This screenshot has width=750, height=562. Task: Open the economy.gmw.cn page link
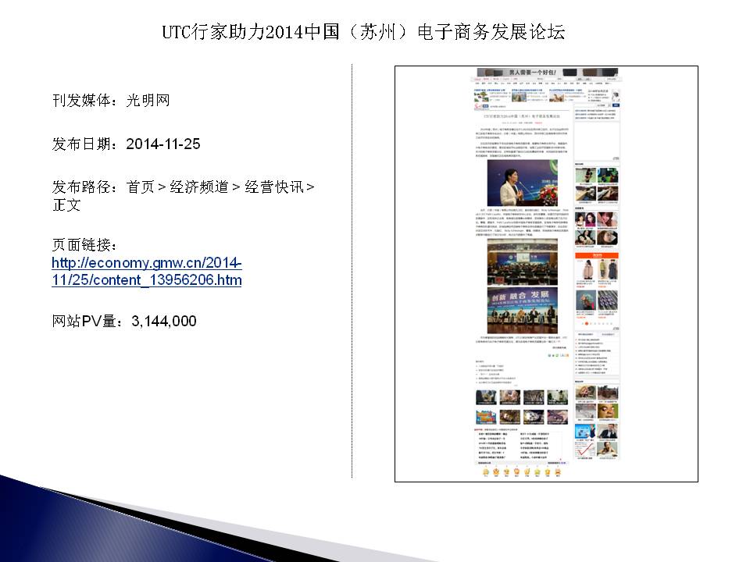(146, 271)
